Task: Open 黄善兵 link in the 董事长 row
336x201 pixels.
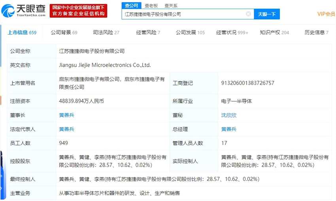Action: 67,115
